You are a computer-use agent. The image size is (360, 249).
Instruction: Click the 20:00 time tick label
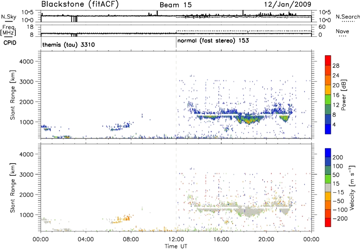(x=266, y=240)
